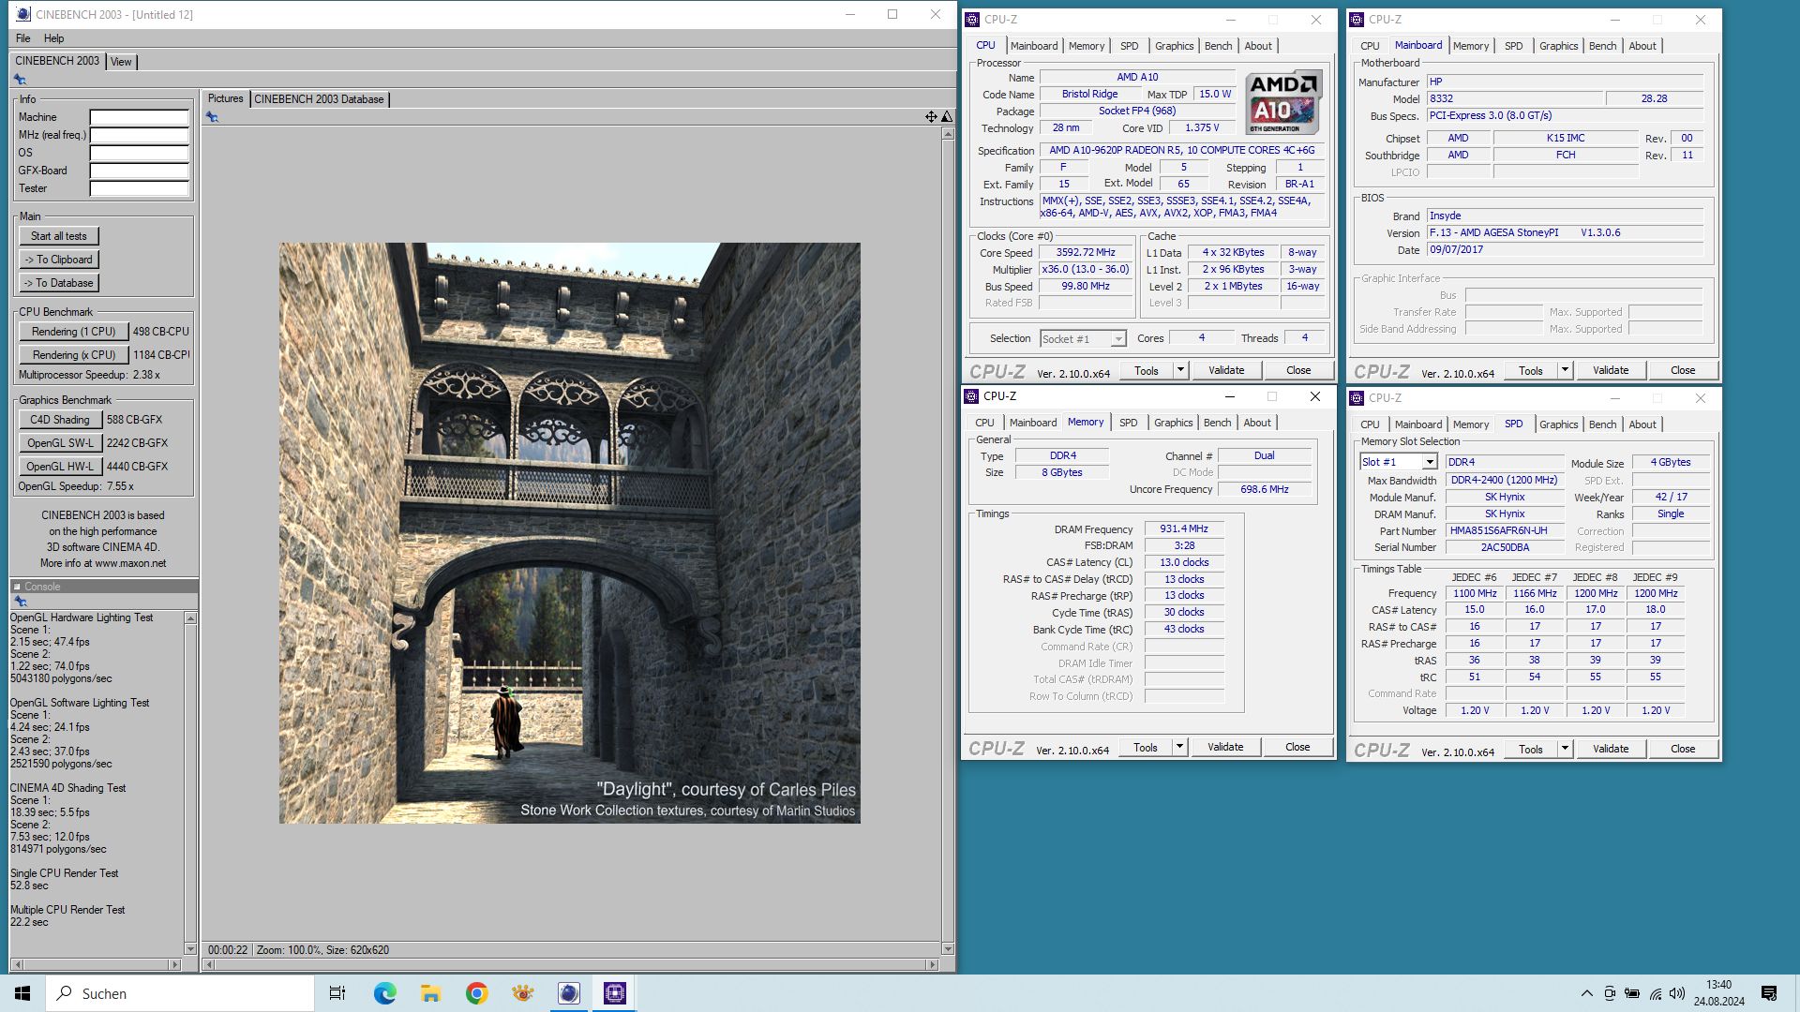Click the Suchen search box on taskbar

180,993
